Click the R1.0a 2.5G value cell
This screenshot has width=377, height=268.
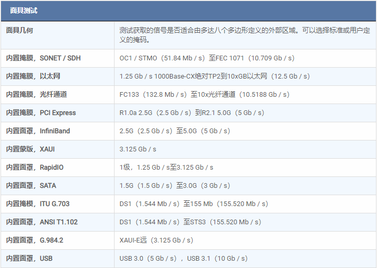coord(192,113)
